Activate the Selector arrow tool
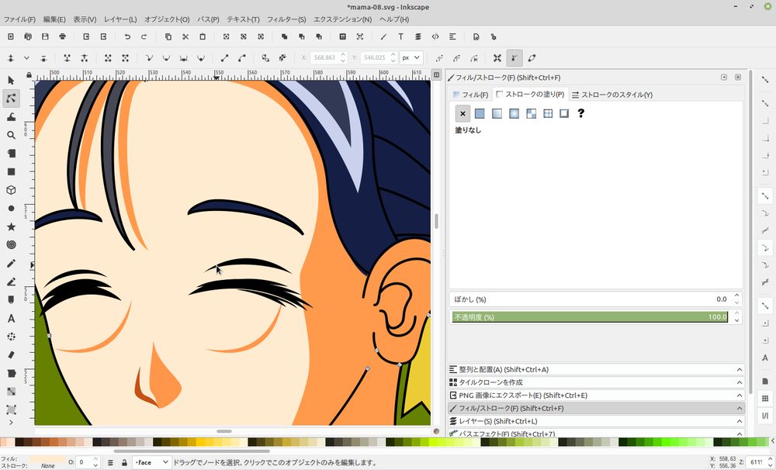This screenshot has width=776, height=470. pos(11,81)
